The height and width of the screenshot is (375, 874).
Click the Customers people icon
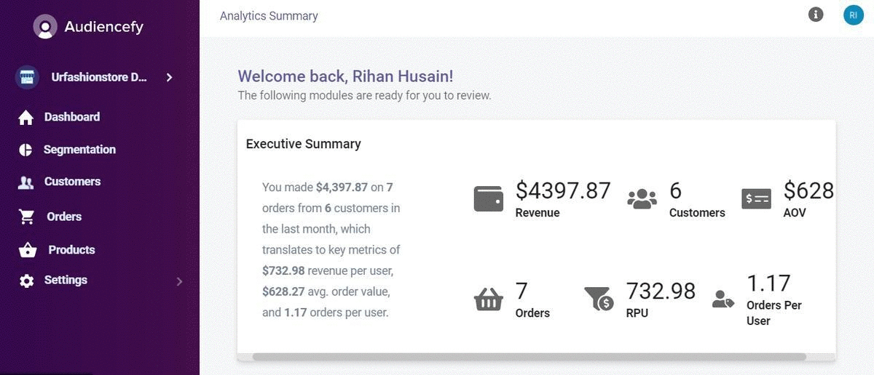[x=26, y=182]
